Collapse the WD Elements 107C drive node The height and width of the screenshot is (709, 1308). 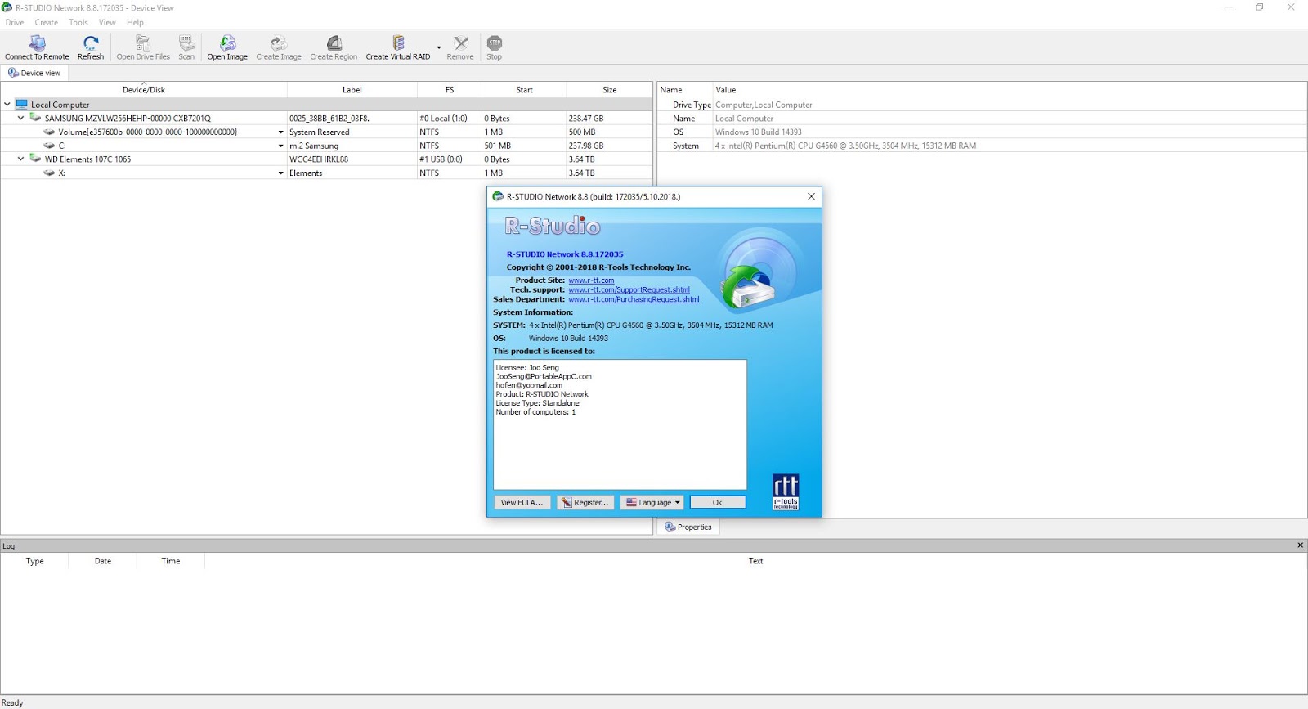21,159
